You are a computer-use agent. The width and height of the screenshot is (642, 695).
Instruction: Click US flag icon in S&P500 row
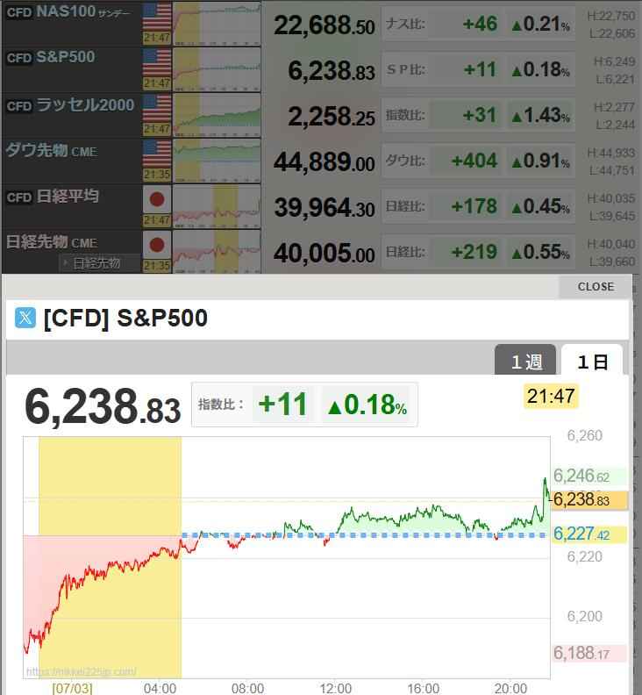tap(157, 62)
